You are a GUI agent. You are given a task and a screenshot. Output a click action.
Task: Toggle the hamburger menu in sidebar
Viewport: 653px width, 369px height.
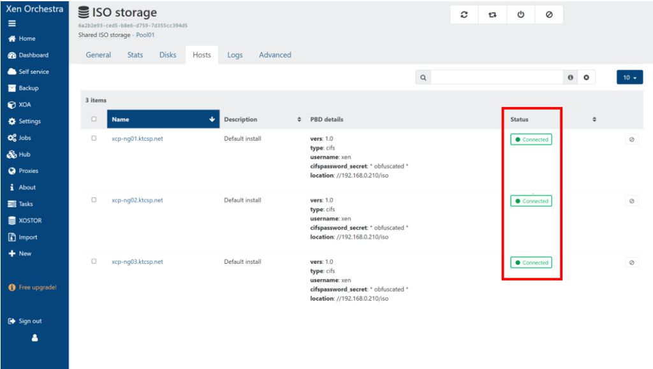(11, 24)
